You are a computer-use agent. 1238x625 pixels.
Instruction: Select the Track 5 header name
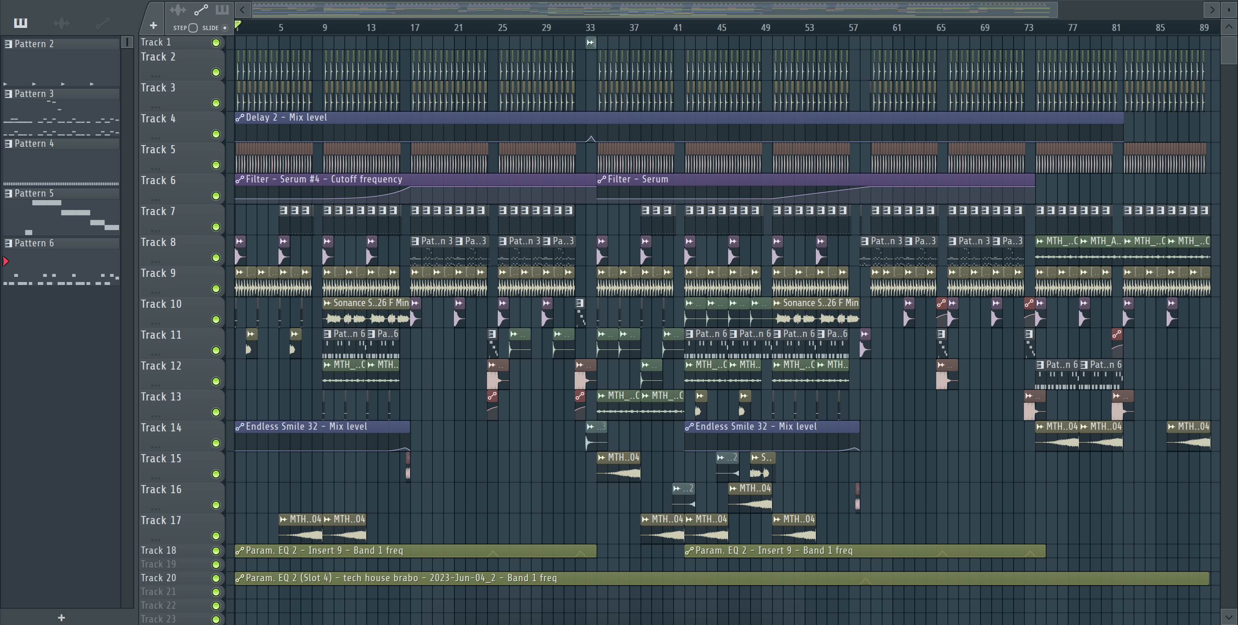click(x=158, y=150)
